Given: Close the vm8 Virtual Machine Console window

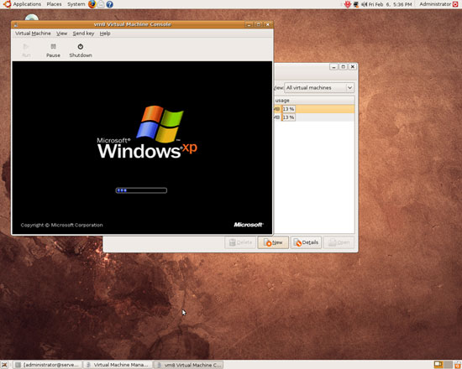Looking at the screenshot, I should coord(268,24).
